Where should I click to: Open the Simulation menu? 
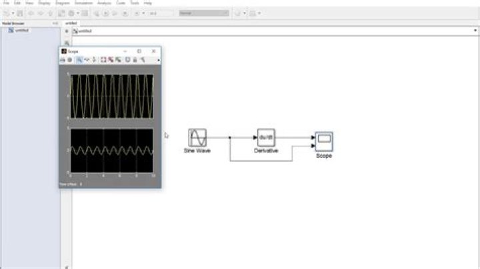coord(83,3)
